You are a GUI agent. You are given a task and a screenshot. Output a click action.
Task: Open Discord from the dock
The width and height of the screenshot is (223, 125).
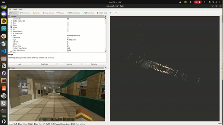(4, 14)
